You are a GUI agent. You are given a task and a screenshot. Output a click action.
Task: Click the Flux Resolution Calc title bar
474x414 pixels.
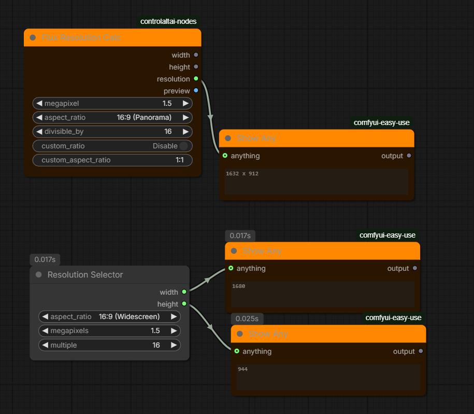click(112, 37)
